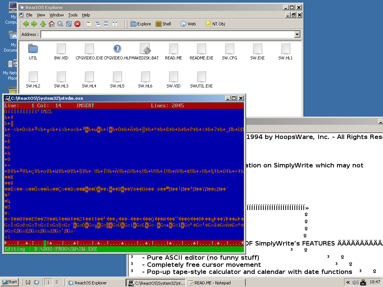This screenshot has width=383, height=287.
Task: Select the SW.VID file
Action: [x=174, y=80]
